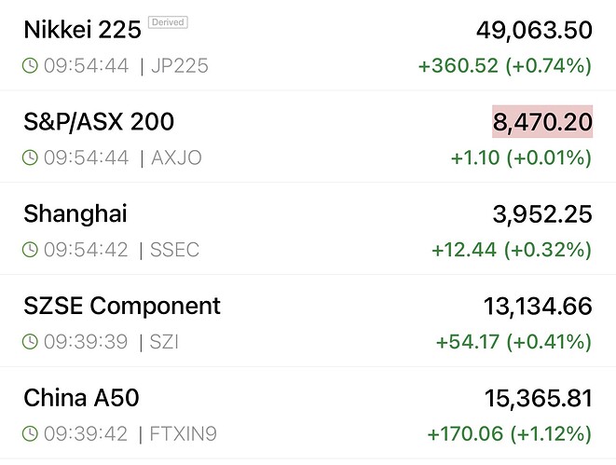Click the JP225 ticker symbol
The image size is (616, 465).
point(181,66)
